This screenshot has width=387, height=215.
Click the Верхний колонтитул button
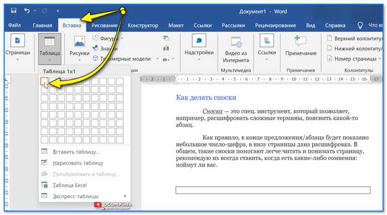354,39
